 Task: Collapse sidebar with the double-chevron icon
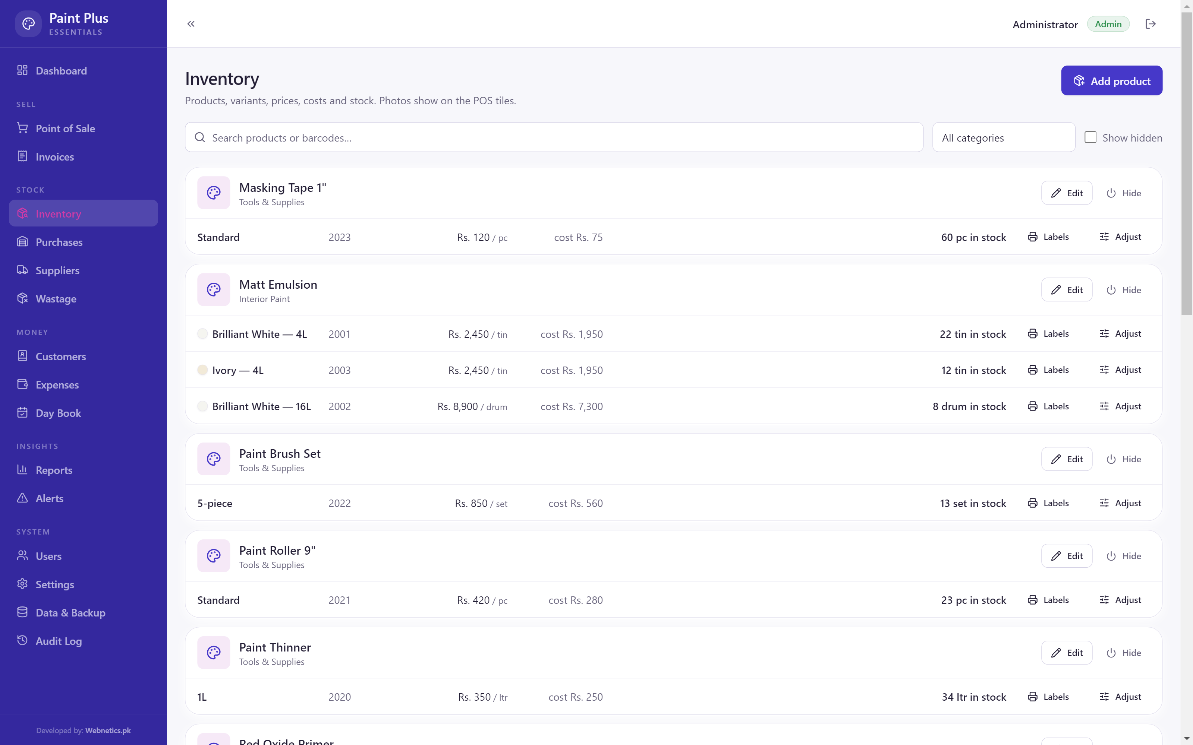point(191,23)
